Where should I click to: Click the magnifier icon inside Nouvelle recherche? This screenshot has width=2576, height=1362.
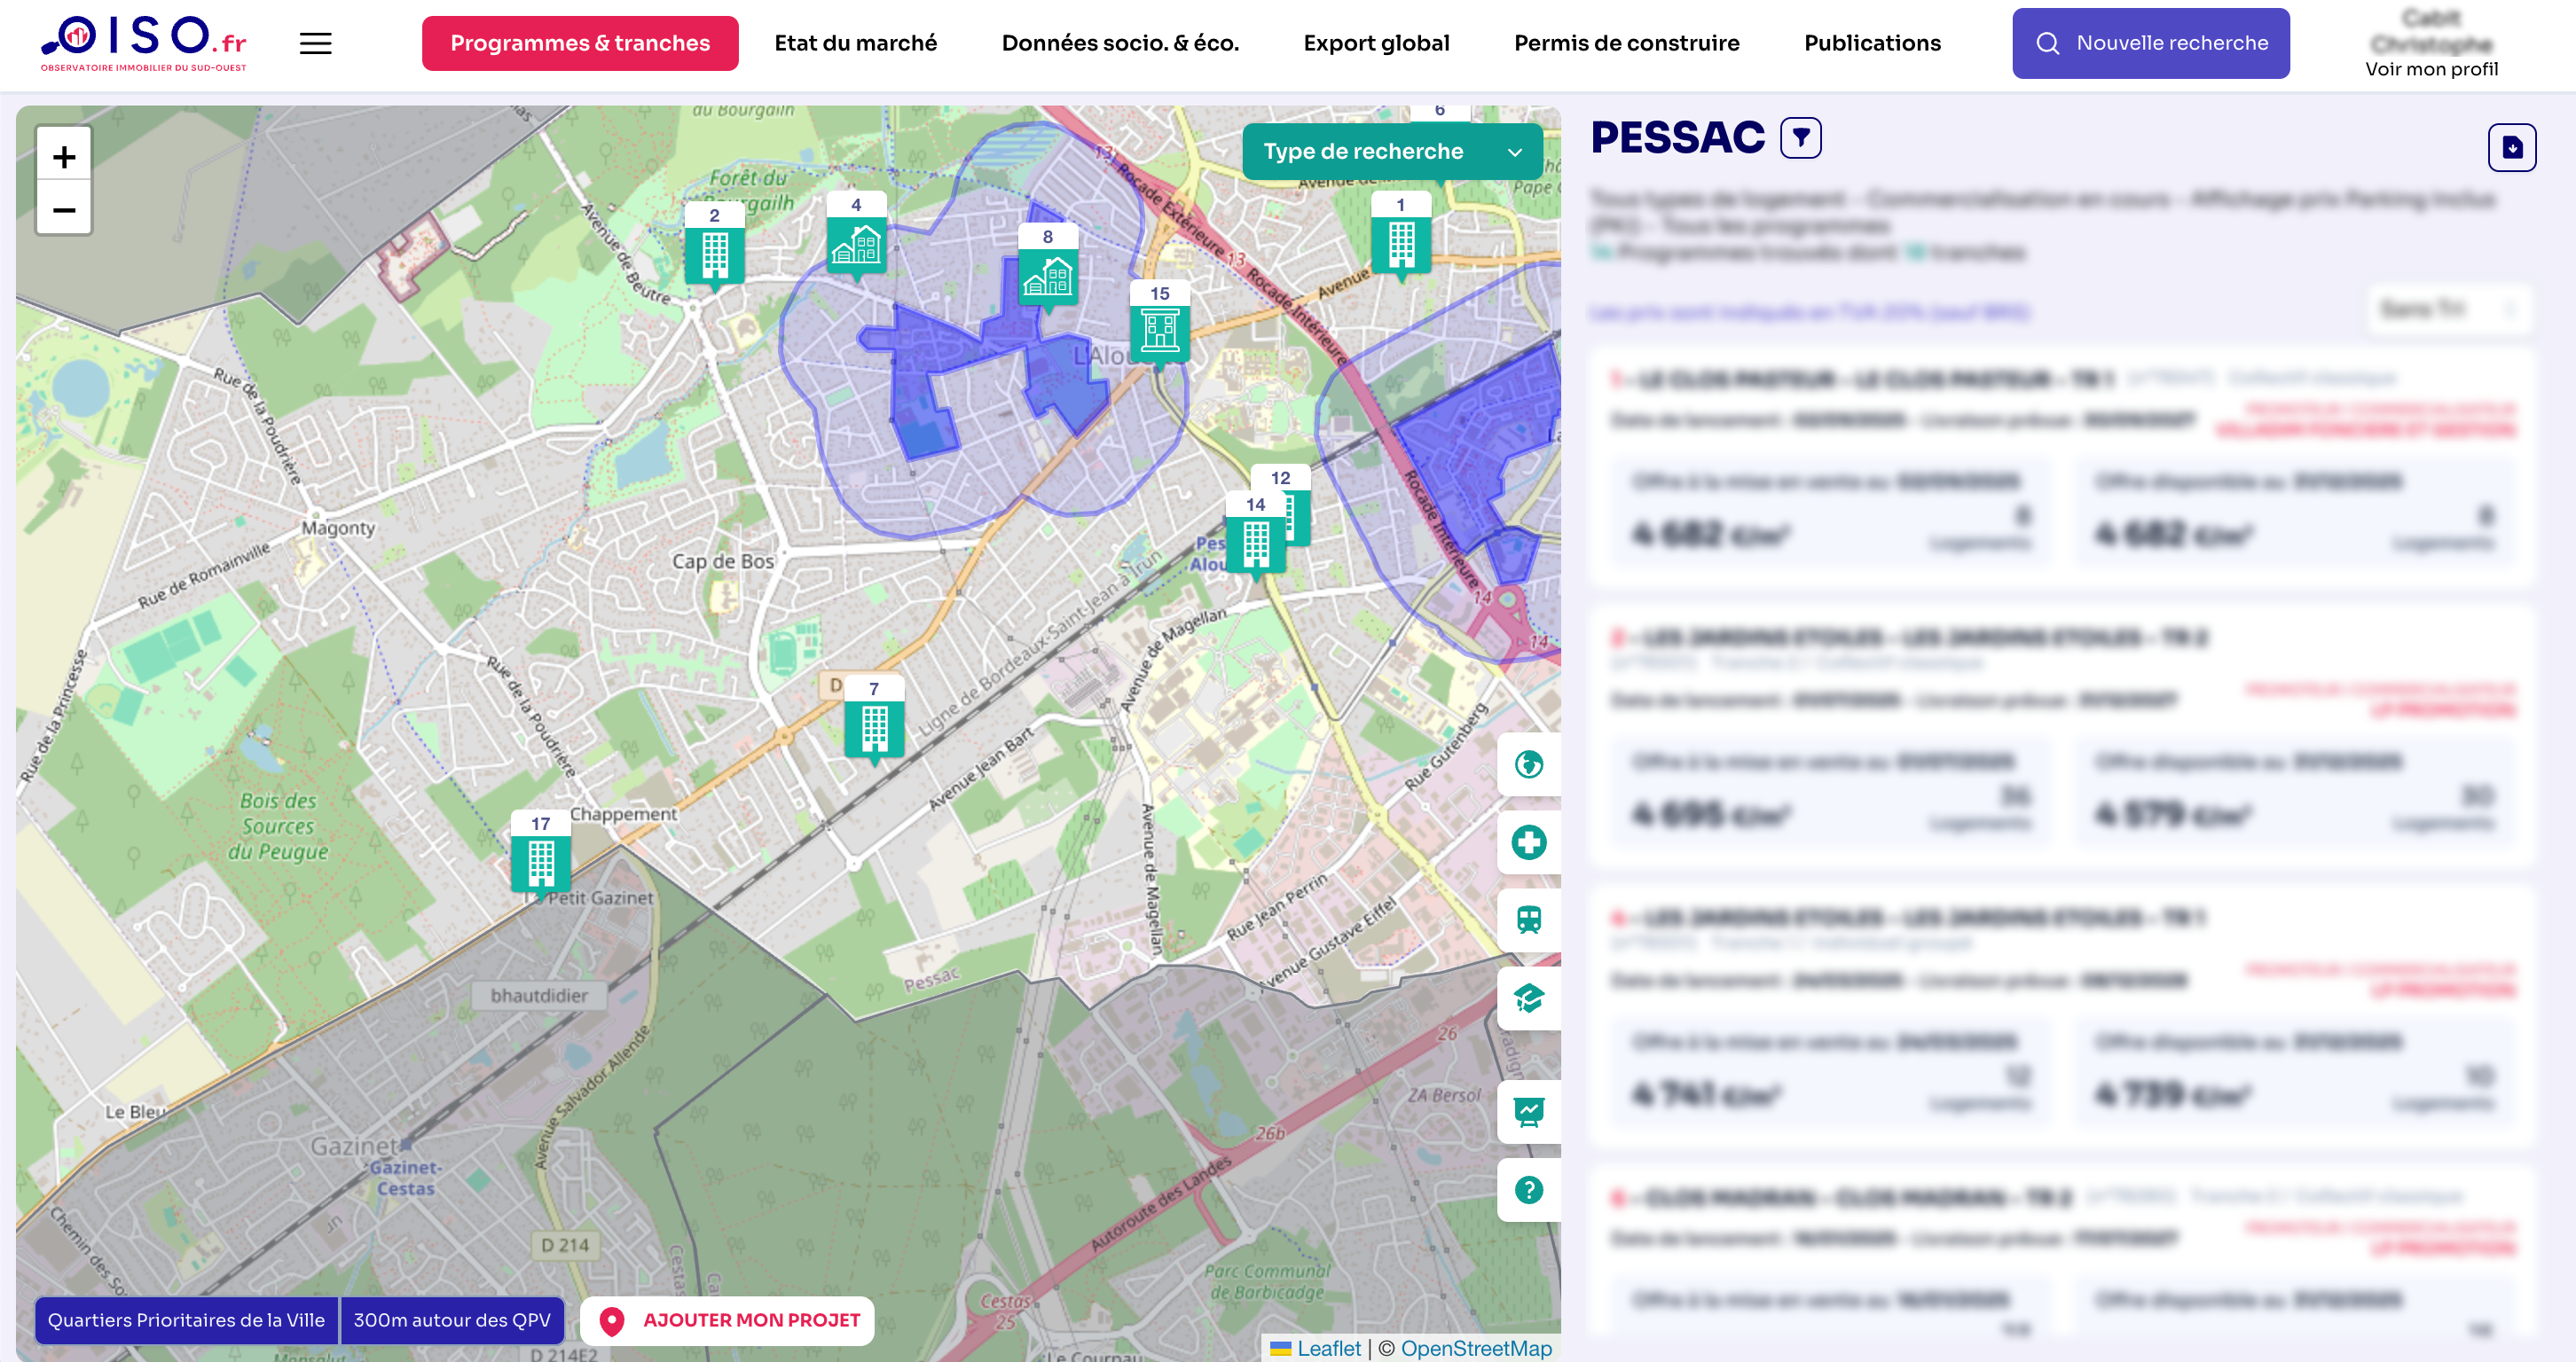click(x=2049, y=43)
